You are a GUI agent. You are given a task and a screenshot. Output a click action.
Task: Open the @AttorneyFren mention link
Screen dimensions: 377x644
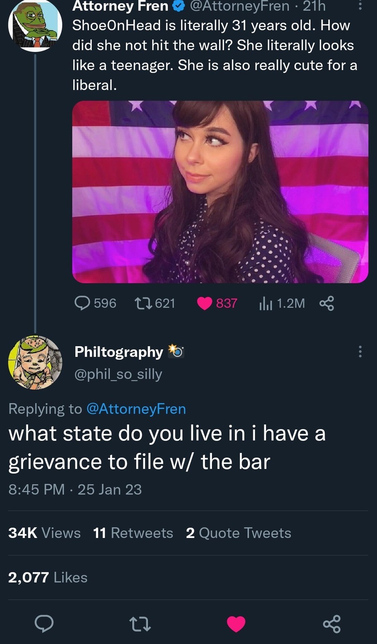point(136,409)
